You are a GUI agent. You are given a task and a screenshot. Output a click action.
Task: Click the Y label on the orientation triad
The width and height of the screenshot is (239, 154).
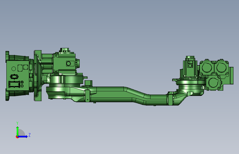pos(17,123)
